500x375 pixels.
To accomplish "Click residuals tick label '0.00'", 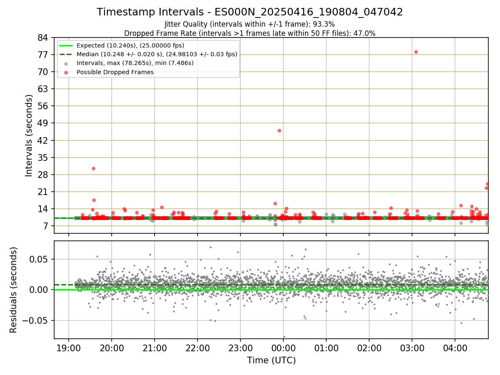I will [x=40, y=290].
